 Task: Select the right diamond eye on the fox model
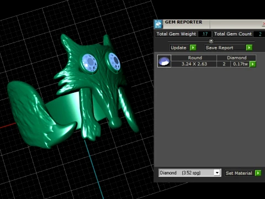114,61
